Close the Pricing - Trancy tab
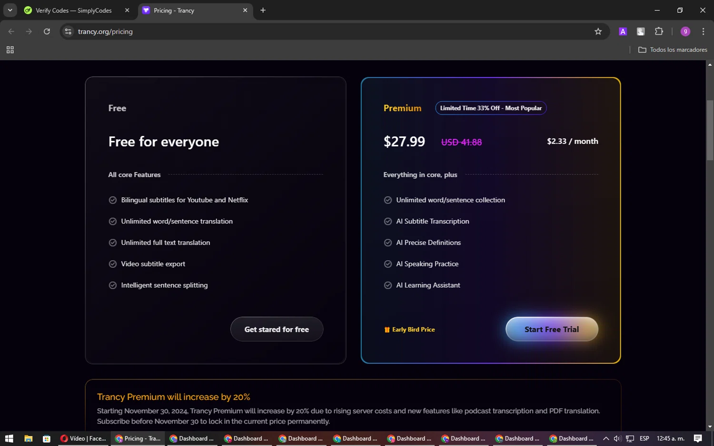 coord(245,10)
